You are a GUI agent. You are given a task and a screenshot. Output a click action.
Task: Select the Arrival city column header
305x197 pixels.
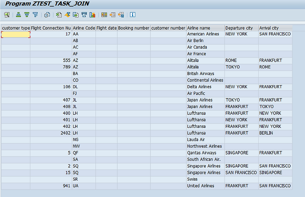(x=275, y=28)
